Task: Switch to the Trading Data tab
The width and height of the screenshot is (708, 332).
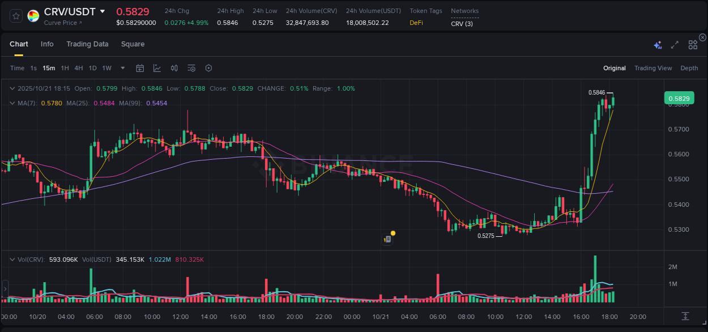Action: pos(87,44)
